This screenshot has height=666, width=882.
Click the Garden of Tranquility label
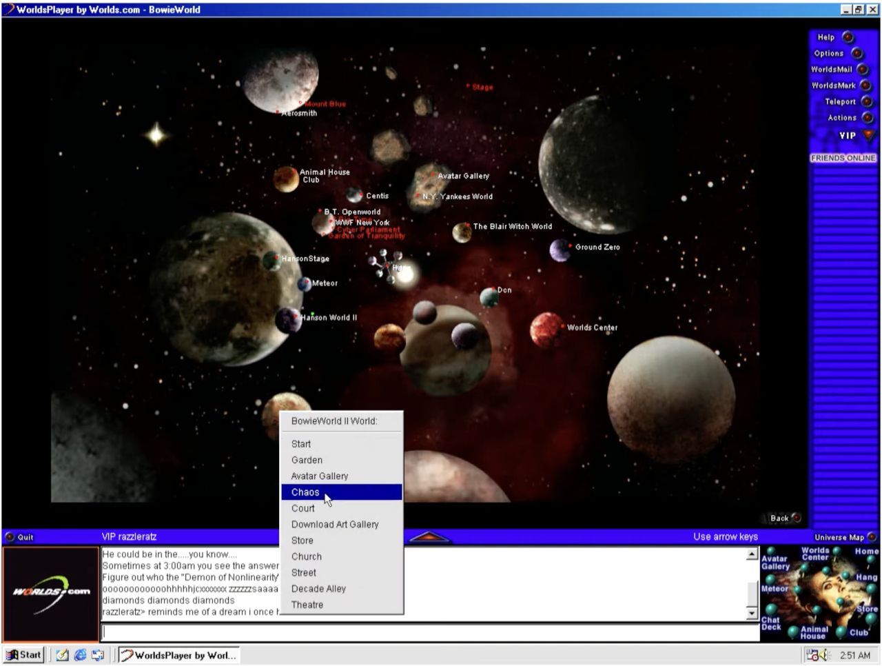(366, 236)
